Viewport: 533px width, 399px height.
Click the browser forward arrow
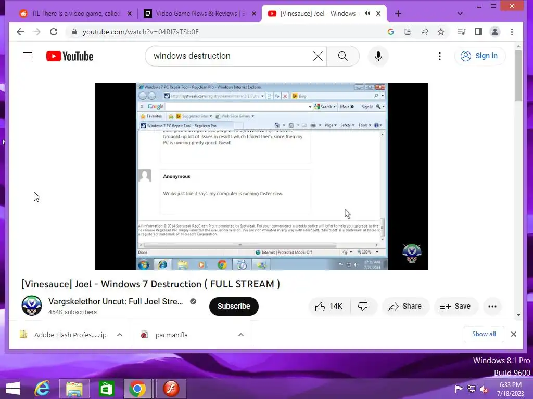(37, 32)
